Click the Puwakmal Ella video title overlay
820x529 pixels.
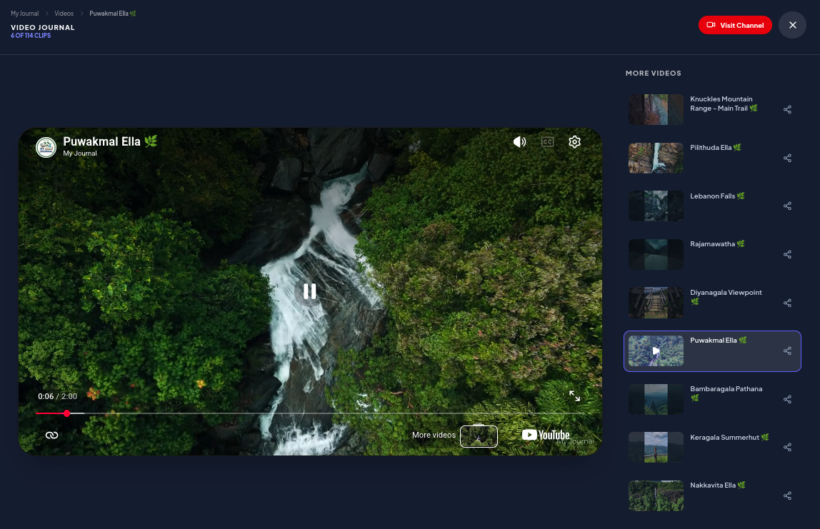(x=110, y=141)
